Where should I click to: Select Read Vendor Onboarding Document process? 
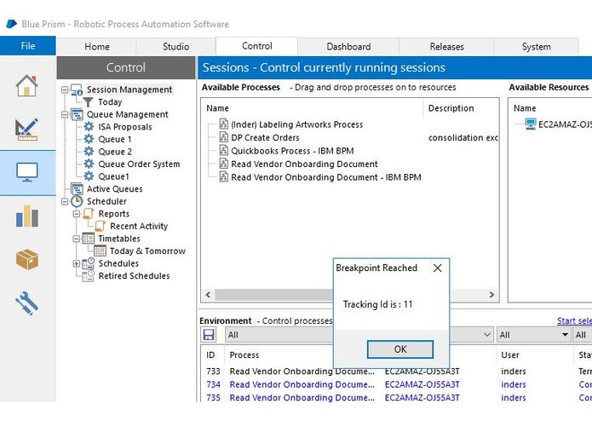(304, 164)
